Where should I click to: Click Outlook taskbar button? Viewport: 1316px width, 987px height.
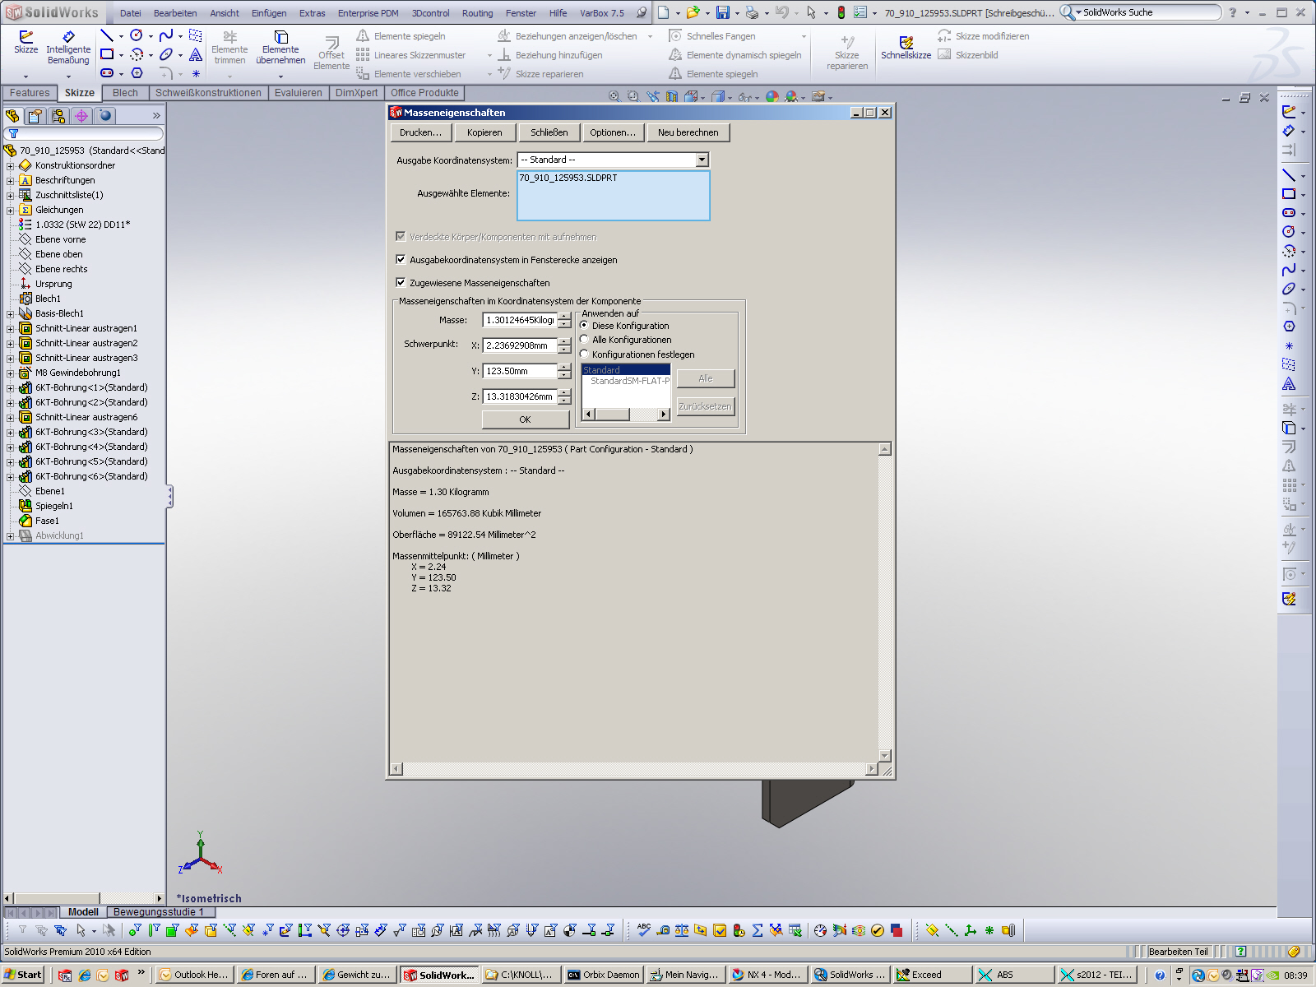(193, 975)
